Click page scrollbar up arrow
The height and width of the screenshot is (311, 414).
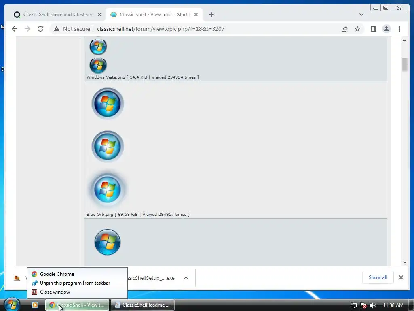[405, 40]
